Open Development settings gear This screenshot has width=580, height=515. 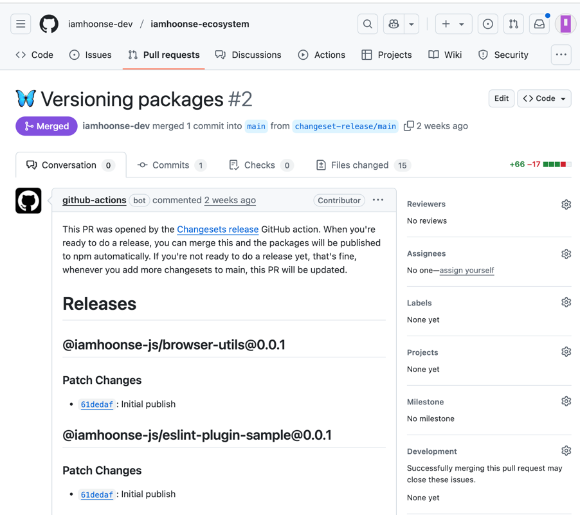pyautogui.click(x=566, y=451)
